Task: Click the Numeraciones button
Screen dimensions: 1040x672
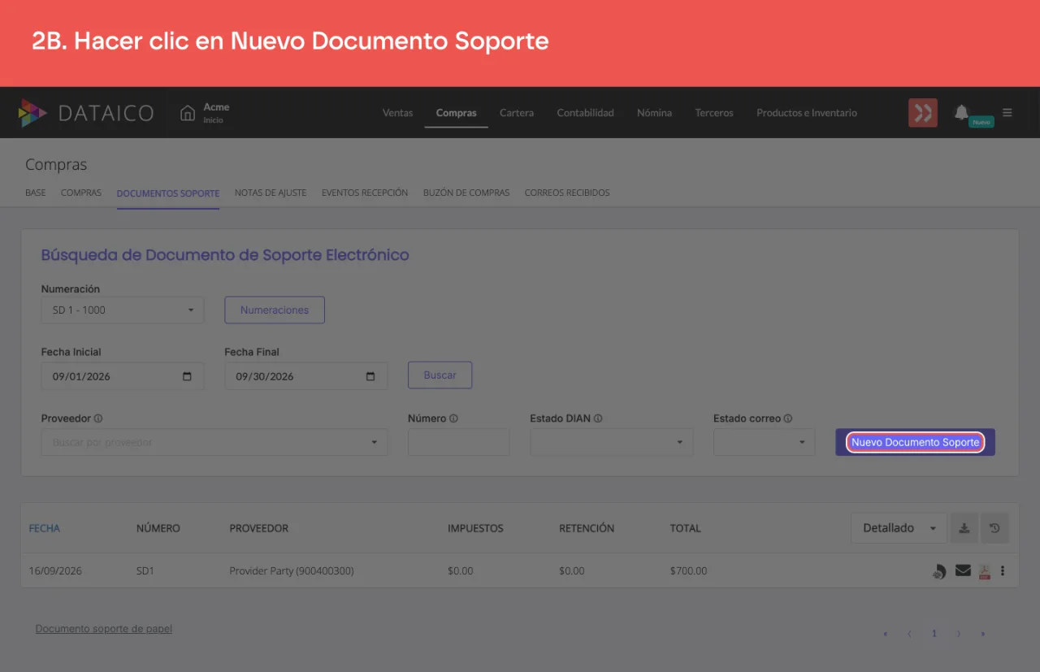Action: pyautogui.click(x=275, y=310)
